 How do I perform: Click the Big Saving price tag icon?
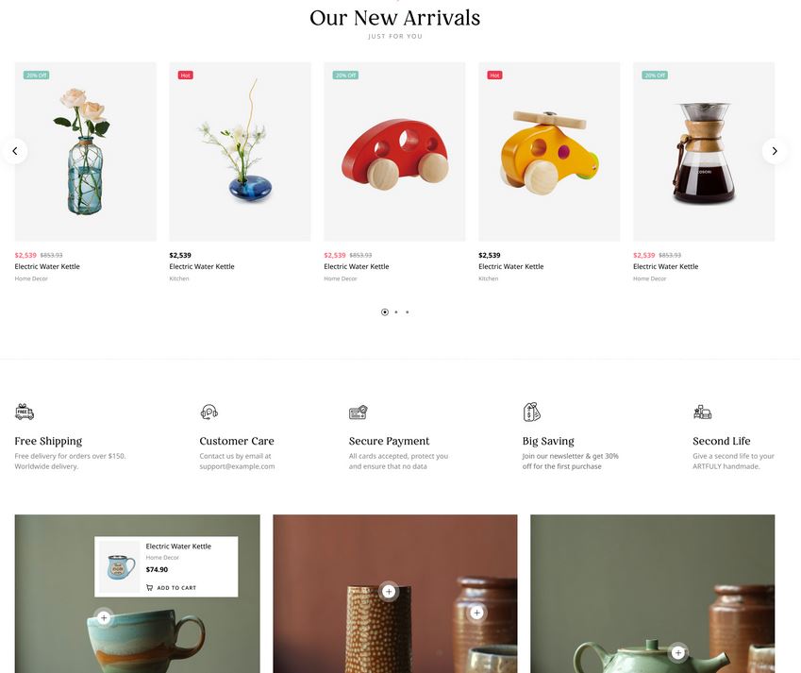pos(532,412)
